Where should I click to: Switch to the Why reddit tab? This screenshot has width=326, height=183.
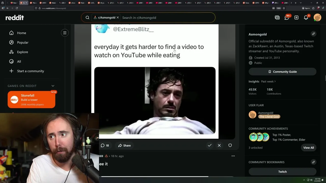point(265,3)
